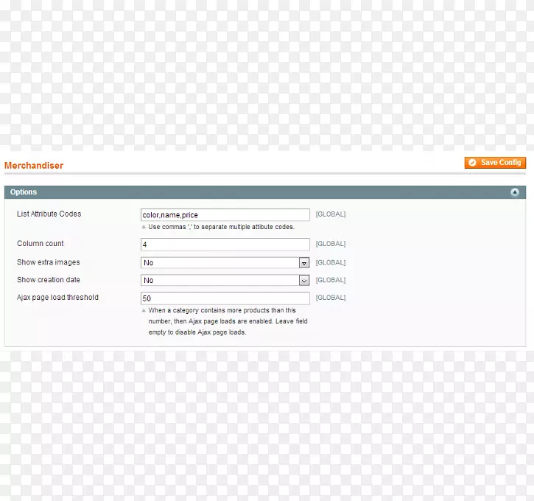
Task: Click the Show creation date label
Action: [x=49, y=280]
